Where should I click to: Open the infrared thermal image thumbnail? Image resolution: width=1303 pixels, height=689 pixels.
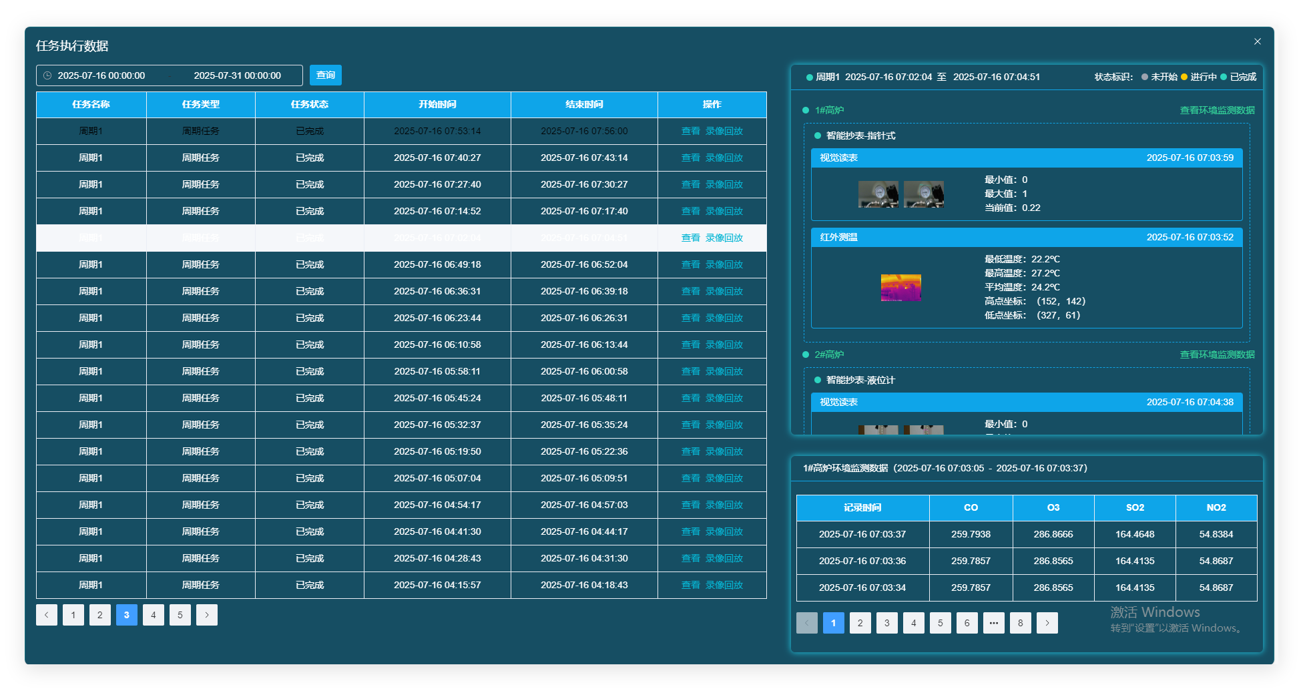[900, 288]
